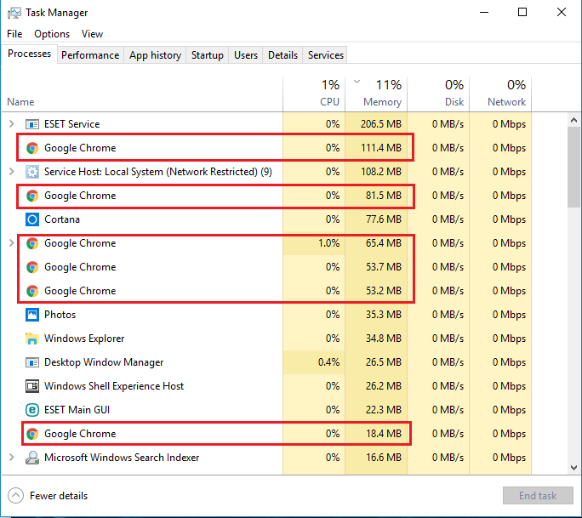Click the process list scrollbar thumb
582x518 pixels.
click(x=573, y=167)
